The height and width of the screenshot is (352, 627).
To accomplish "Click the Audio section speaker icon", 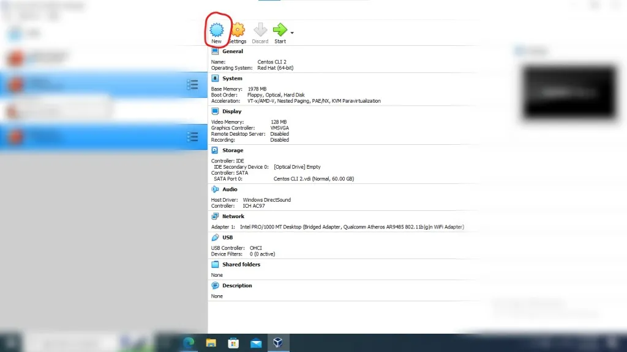I will pyautogui.click(x=215, y=189).
